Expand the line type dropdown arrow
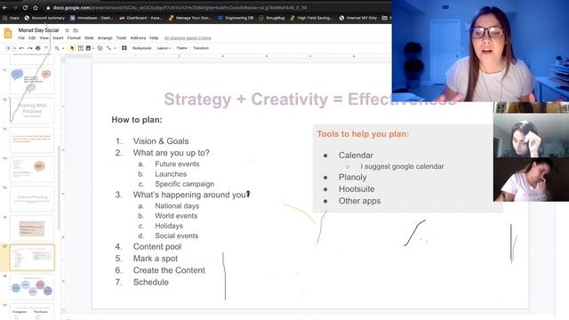 (x=115, y=48)
